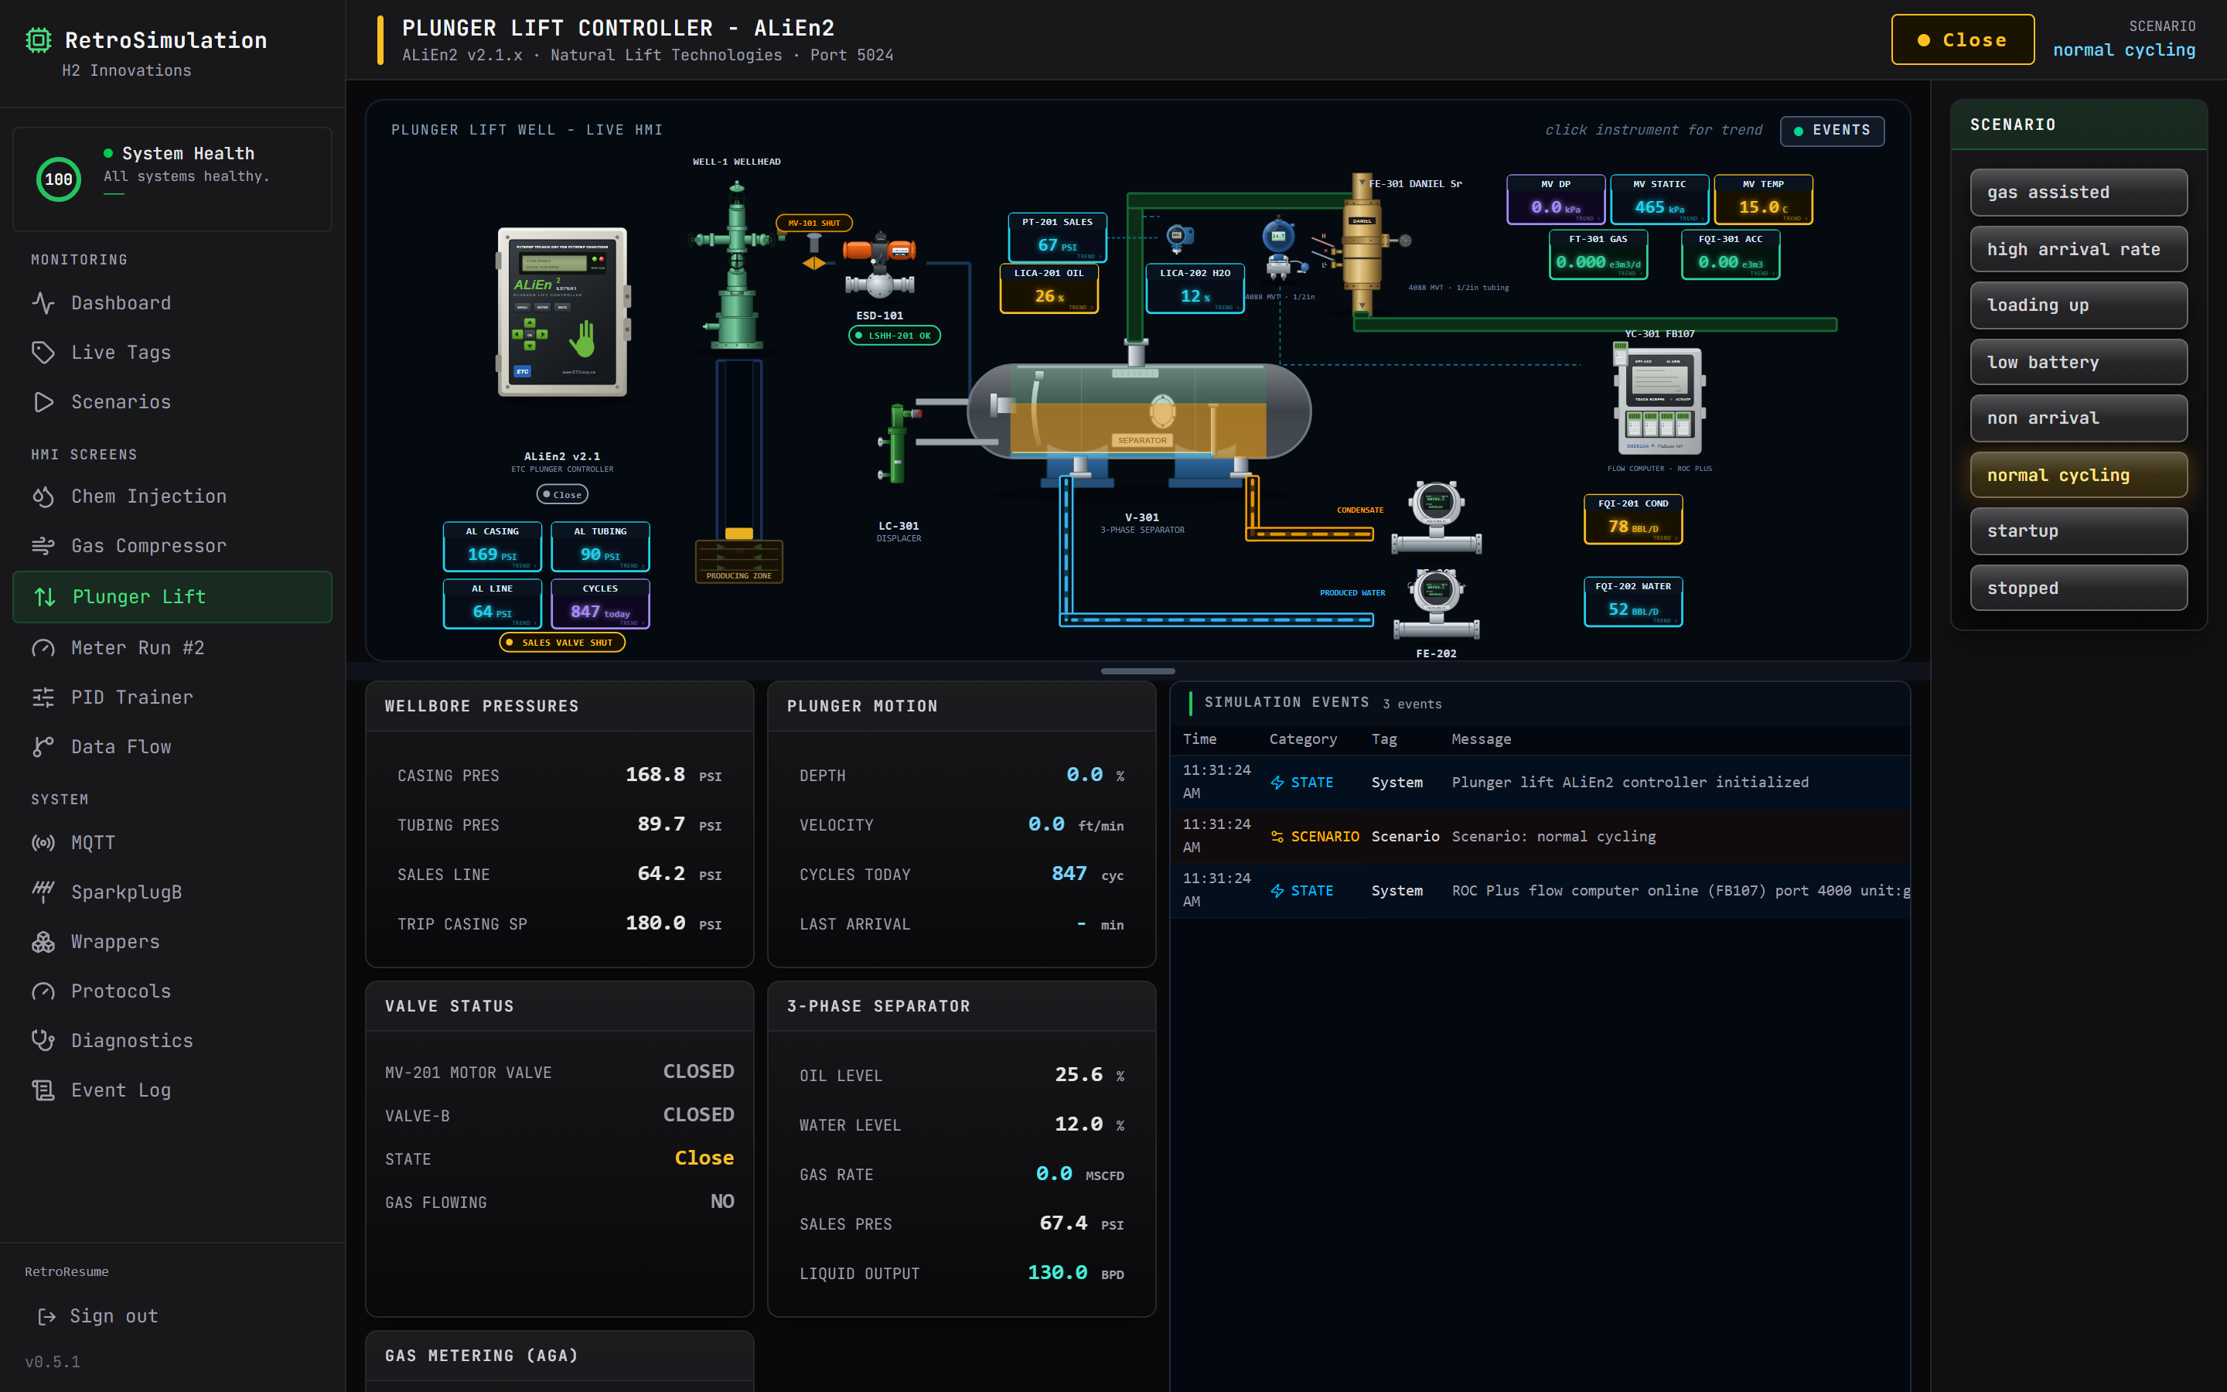
Task: Click the MQTT broadcast icon
Action: coord(43,842)
